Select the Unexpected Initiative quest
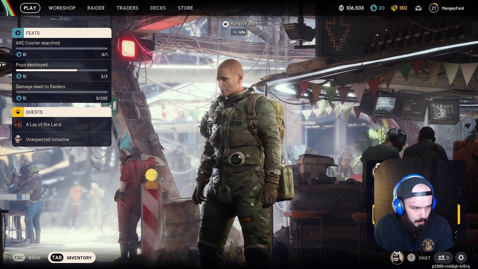The image size is (478, 269). click(62, 139)
